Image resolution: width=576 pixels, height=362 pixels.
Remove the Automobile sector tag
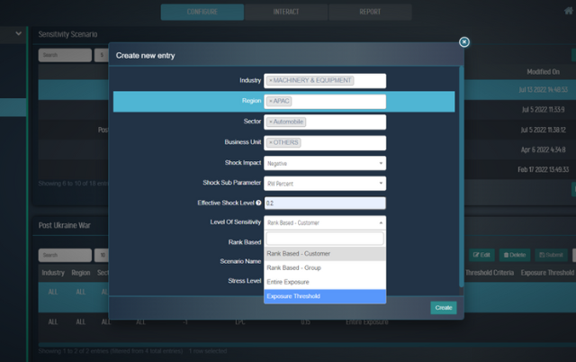click(271, 122)
